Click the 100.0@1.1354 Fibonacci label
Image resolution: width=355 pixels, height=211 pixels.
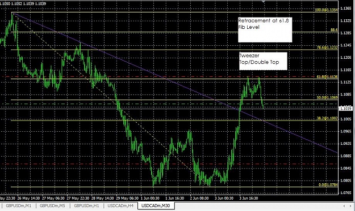(x=326, y=10)
